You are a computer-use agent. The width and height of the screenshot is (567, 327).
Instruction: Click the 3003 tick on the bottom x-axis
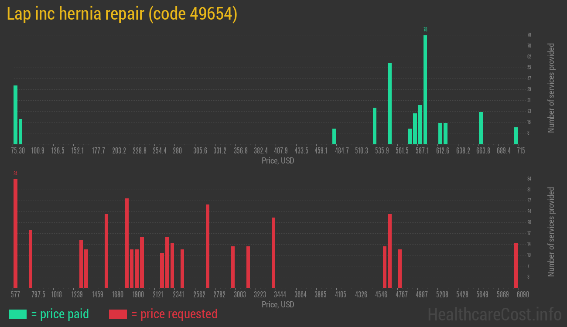click(239, 295)
